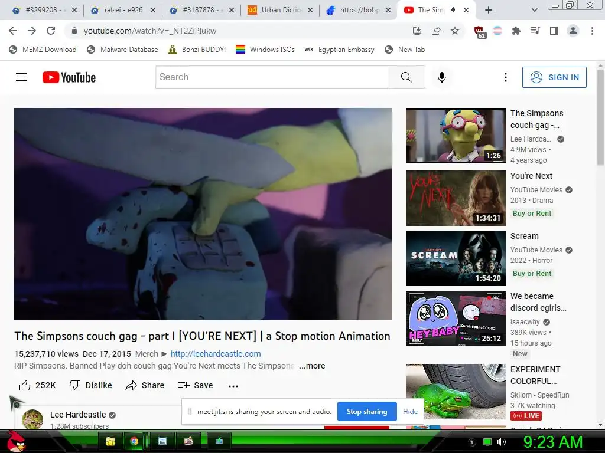Open the Chrome three-dot menu
605x453 pixels.
tap(592, 31)
